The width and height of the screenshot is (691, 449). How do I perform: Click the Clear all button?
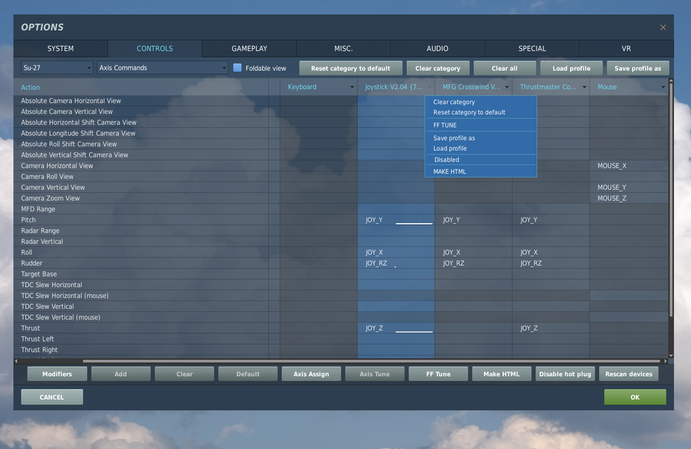pos(504,68)
